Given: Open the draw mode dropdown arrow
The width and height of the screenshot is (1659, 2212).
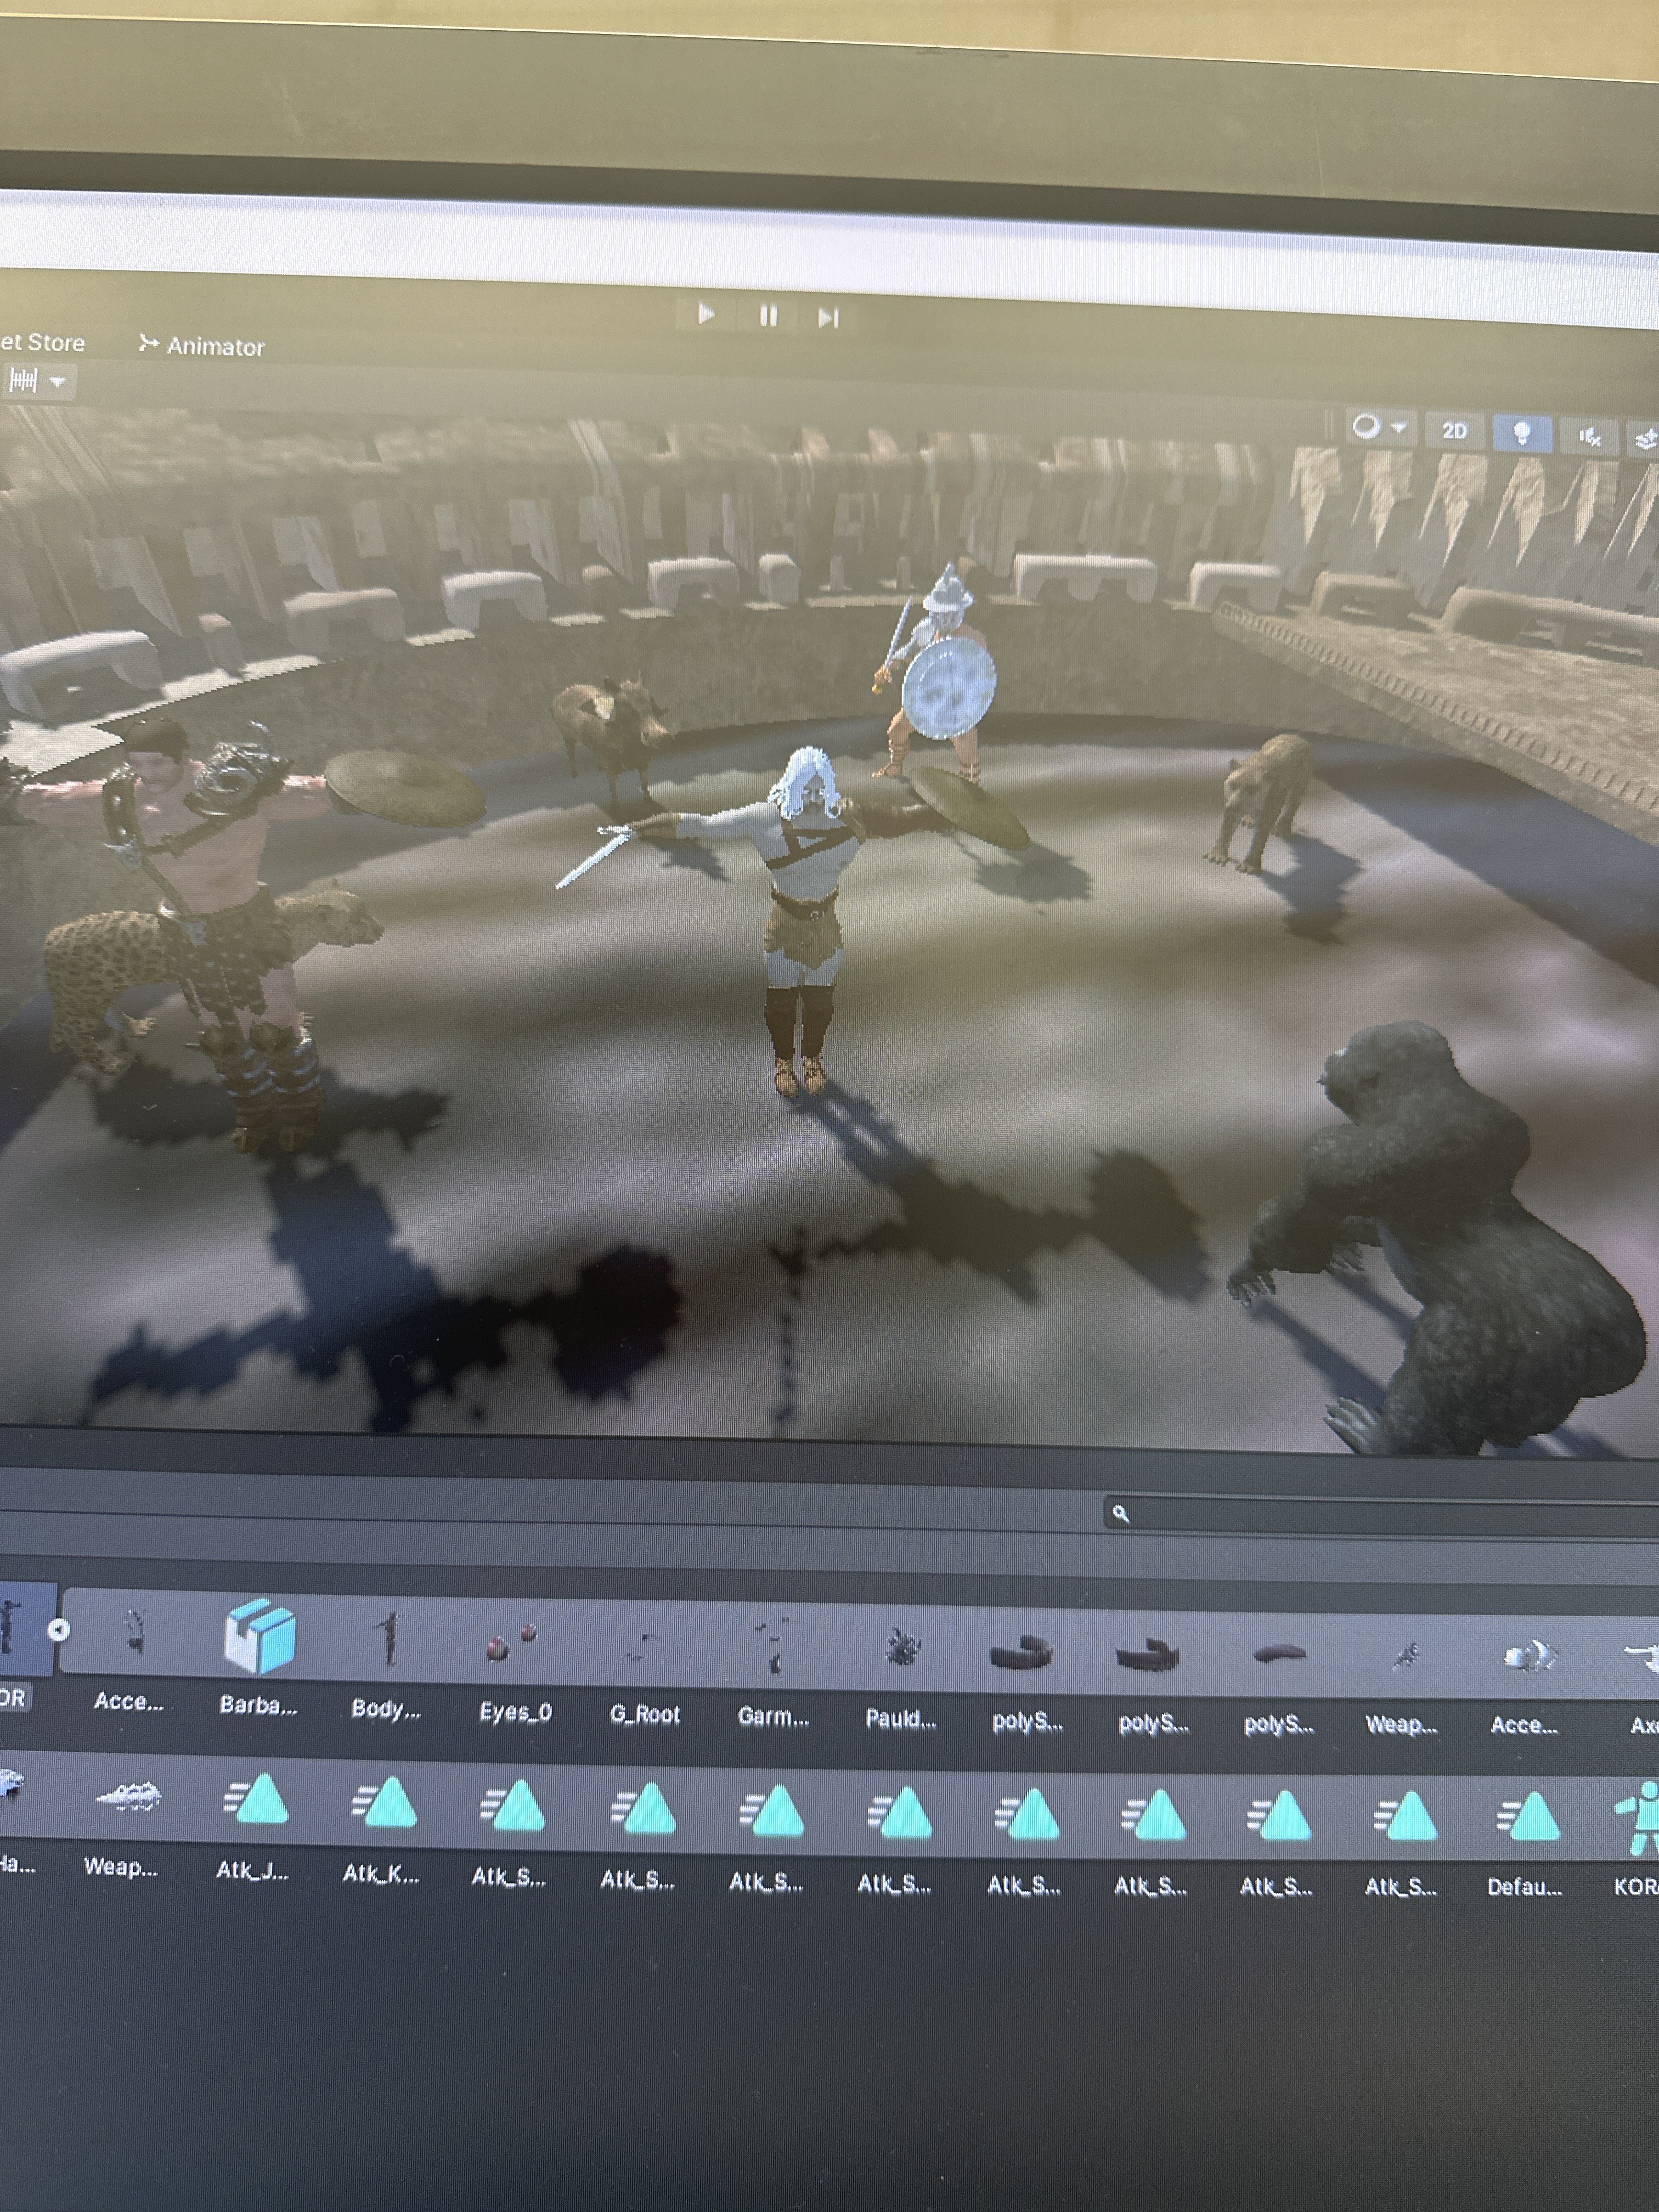Looking at the screenshot, I should tap(1399, 429).
